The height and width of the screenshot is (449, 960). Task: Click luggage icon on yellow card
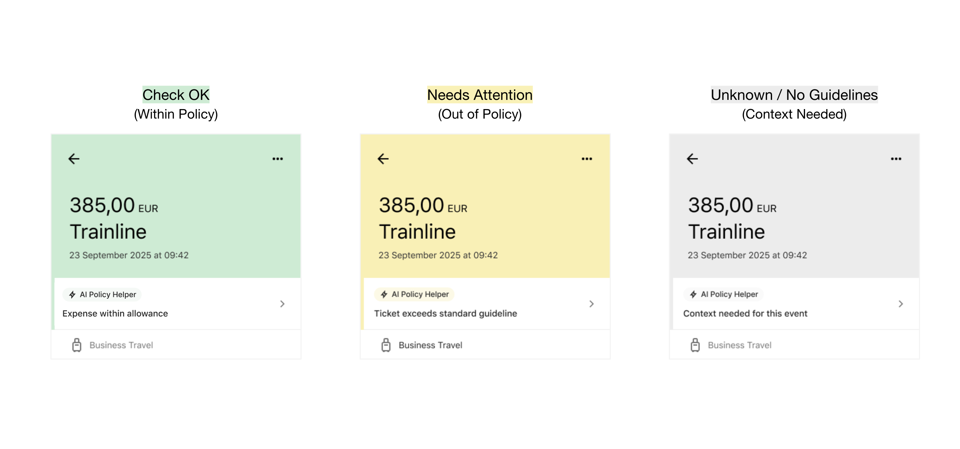(x=386, y=345)
